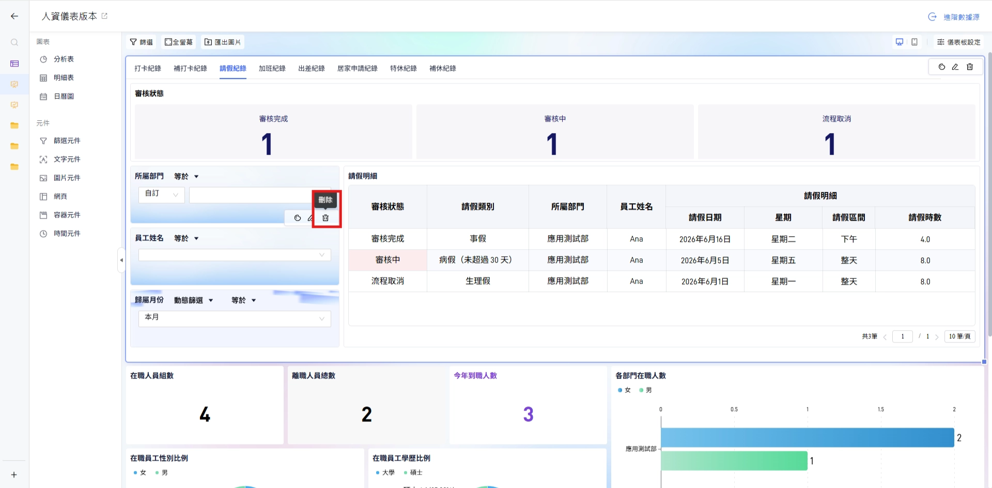This screenshot has width=992, height=488.
Task: Switch to mobile preview mode
Action: tap(915, 42)
